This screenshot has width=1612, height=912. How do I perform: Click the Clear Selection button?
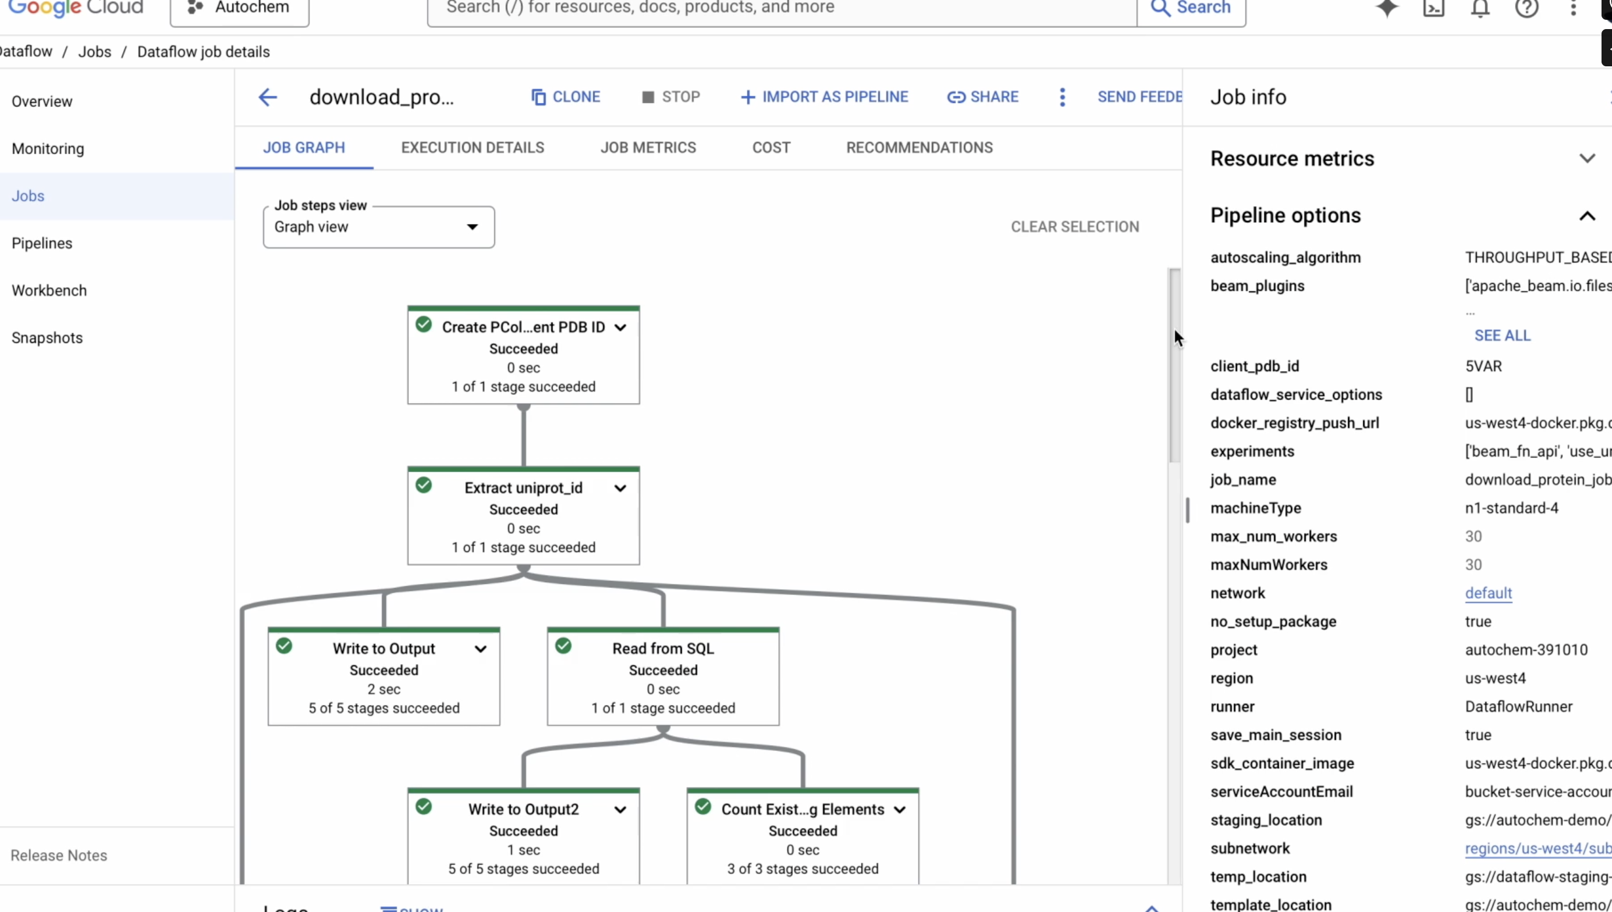tap(1074, 227)
